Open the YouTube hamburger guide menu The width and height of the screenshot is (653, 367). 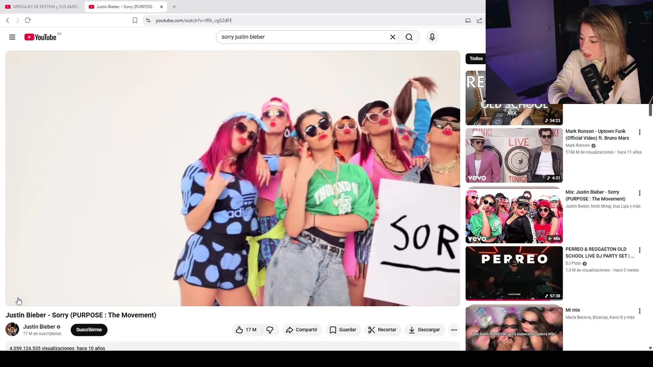[x=12, y=37]
